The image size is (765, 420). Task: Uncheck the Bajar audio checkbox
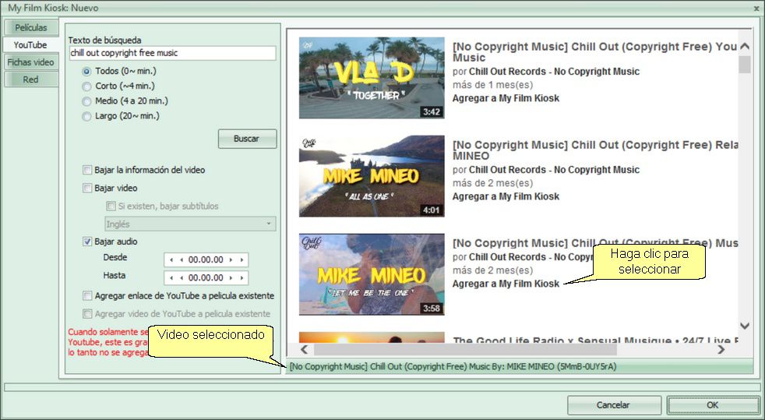[x=87, y=242]
